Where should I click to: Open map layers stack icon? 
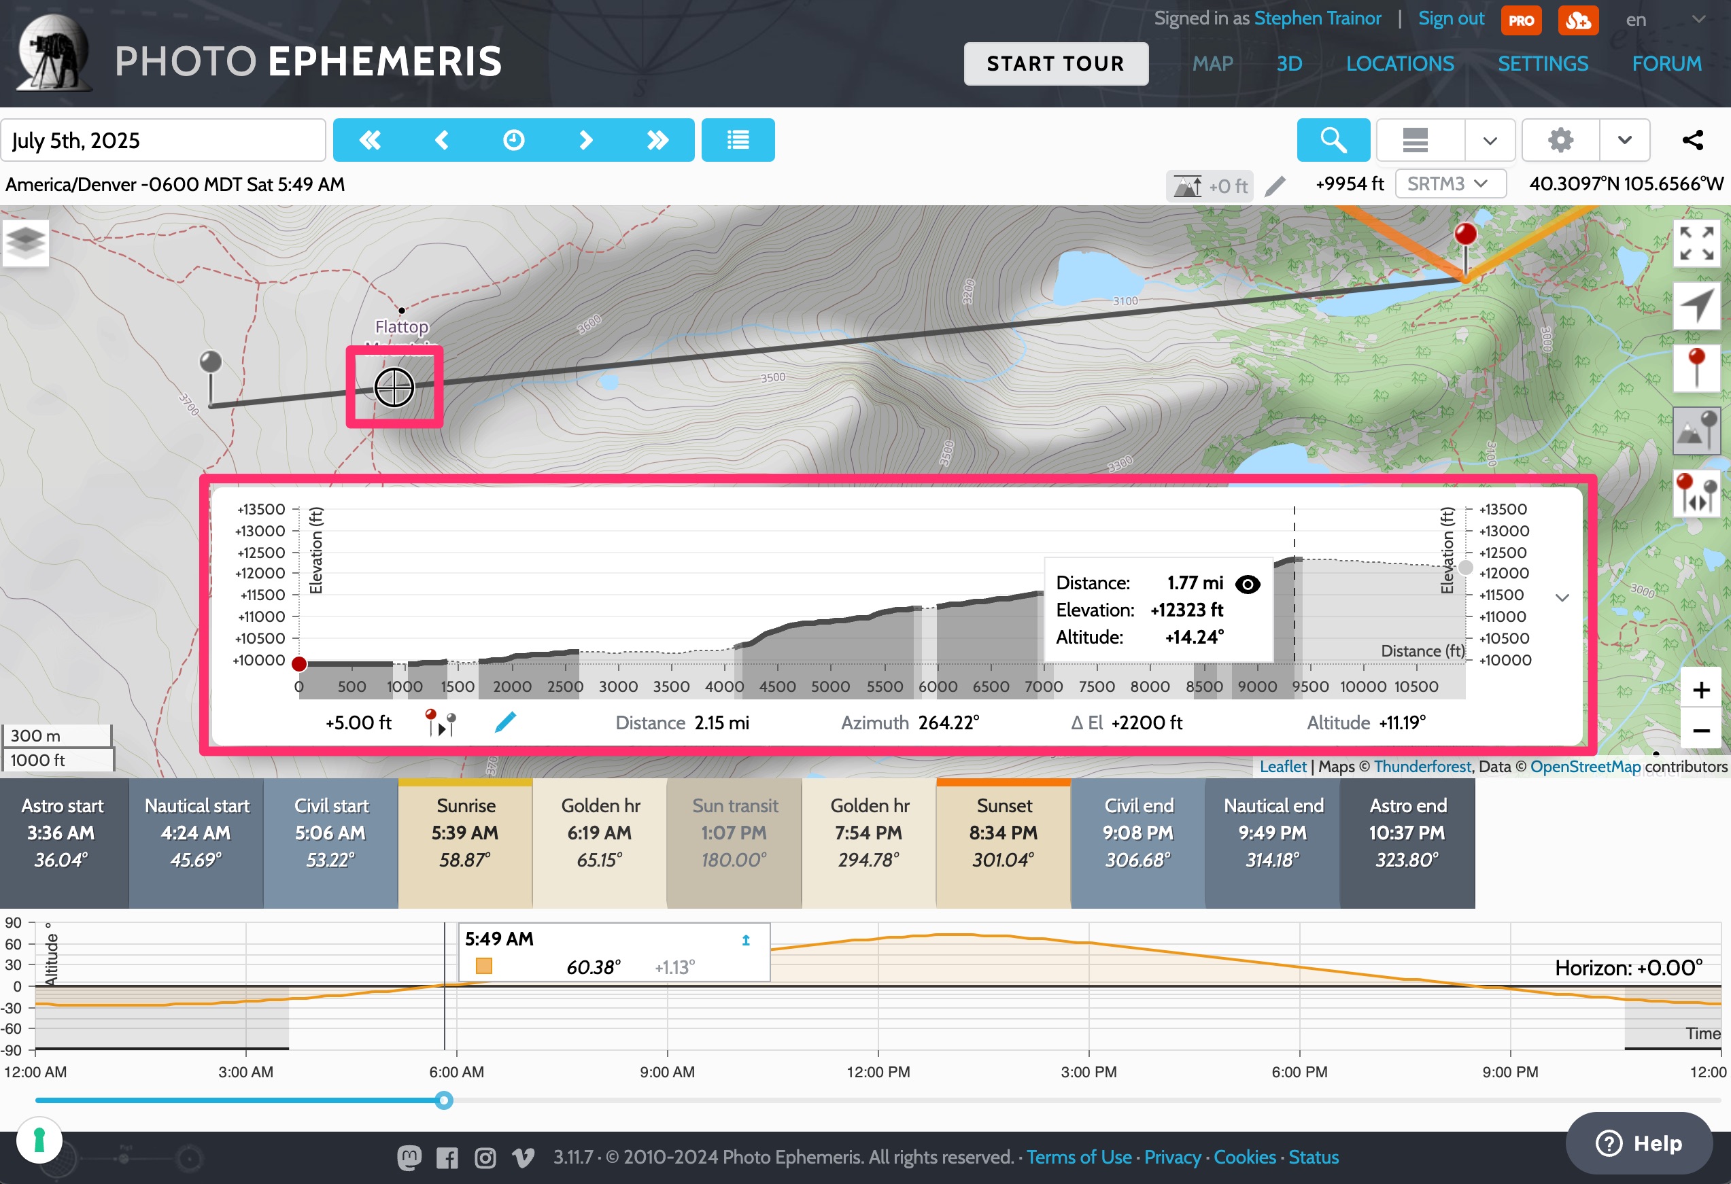[x=26, y=242]
